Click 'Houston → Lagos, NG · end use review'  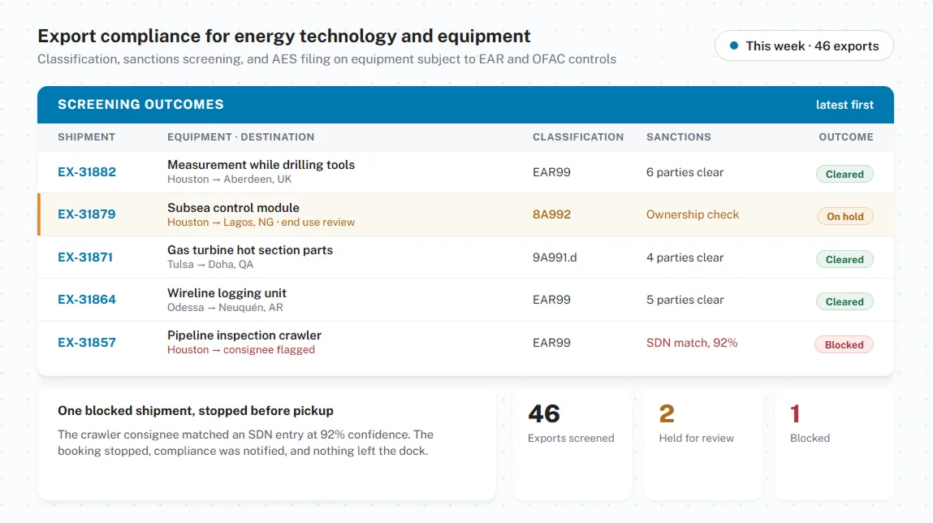click(x=261, y=222)
